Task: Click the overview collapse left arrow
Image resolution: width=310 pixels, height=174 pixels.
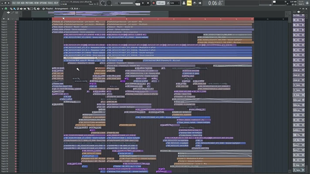Action: [20, 14]
